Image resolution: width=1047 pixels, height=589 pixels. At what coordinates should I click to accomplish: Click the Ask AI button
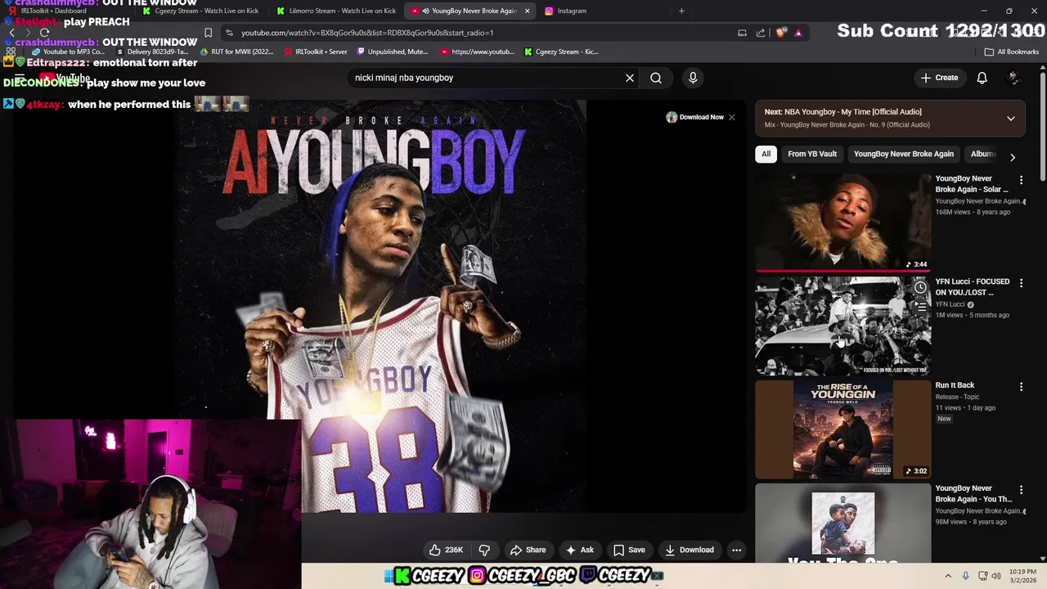pyautogui.click(x=579, y=550)
